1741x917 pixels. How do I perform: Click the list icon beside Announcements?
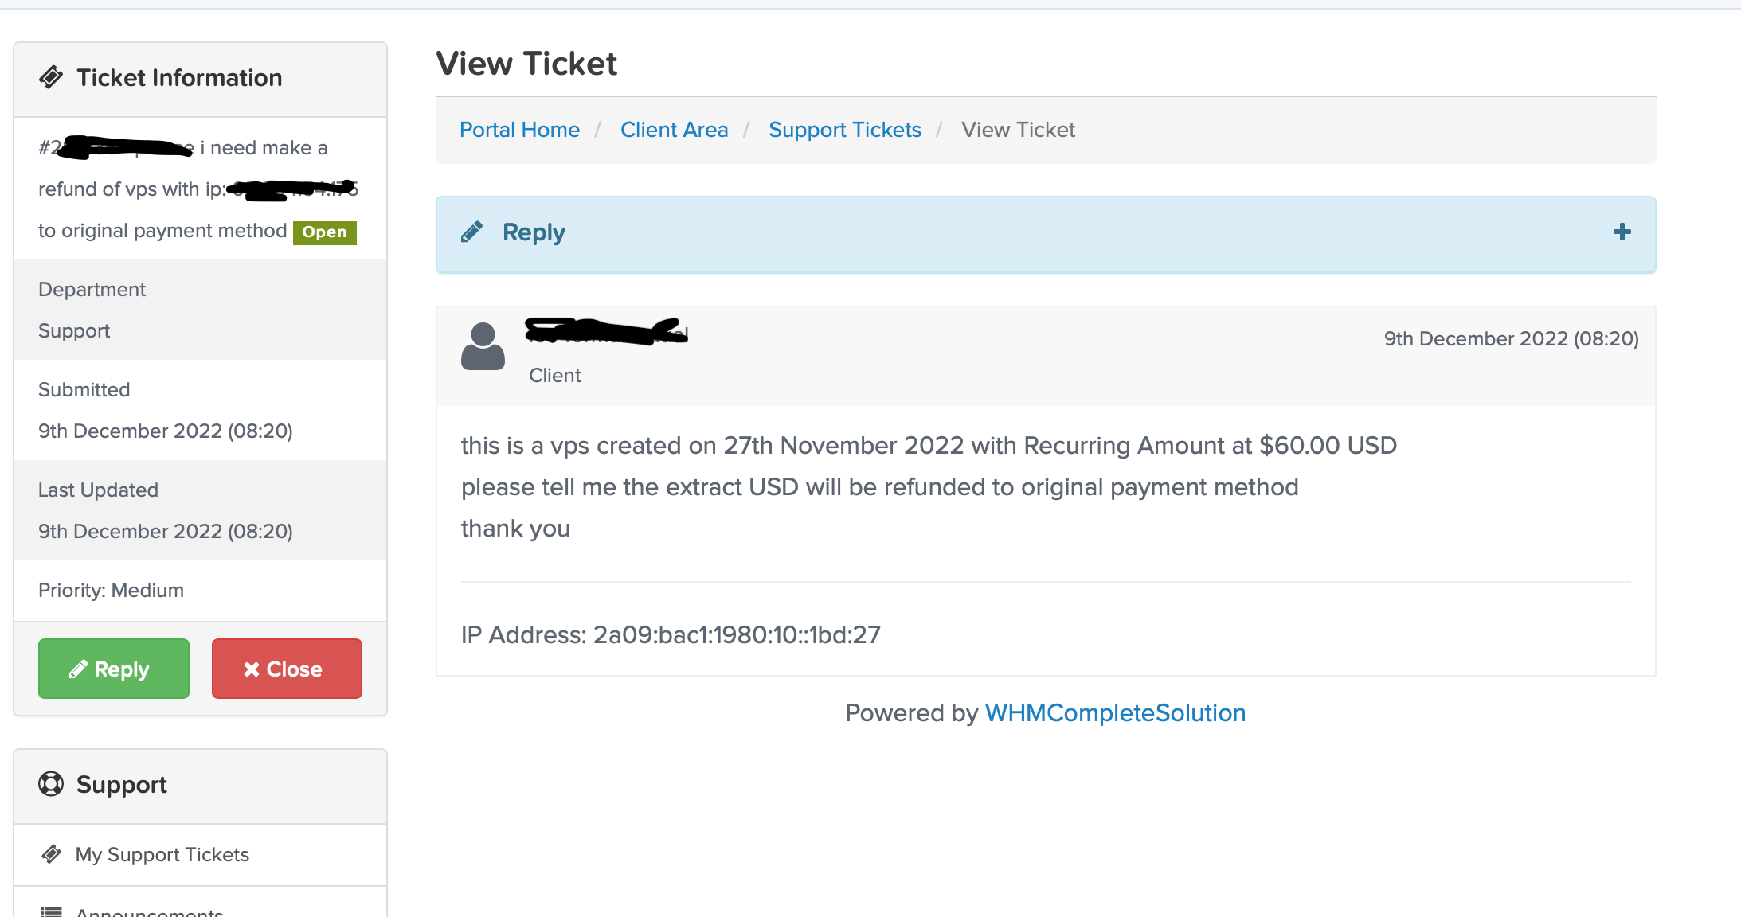coord(52,911)
